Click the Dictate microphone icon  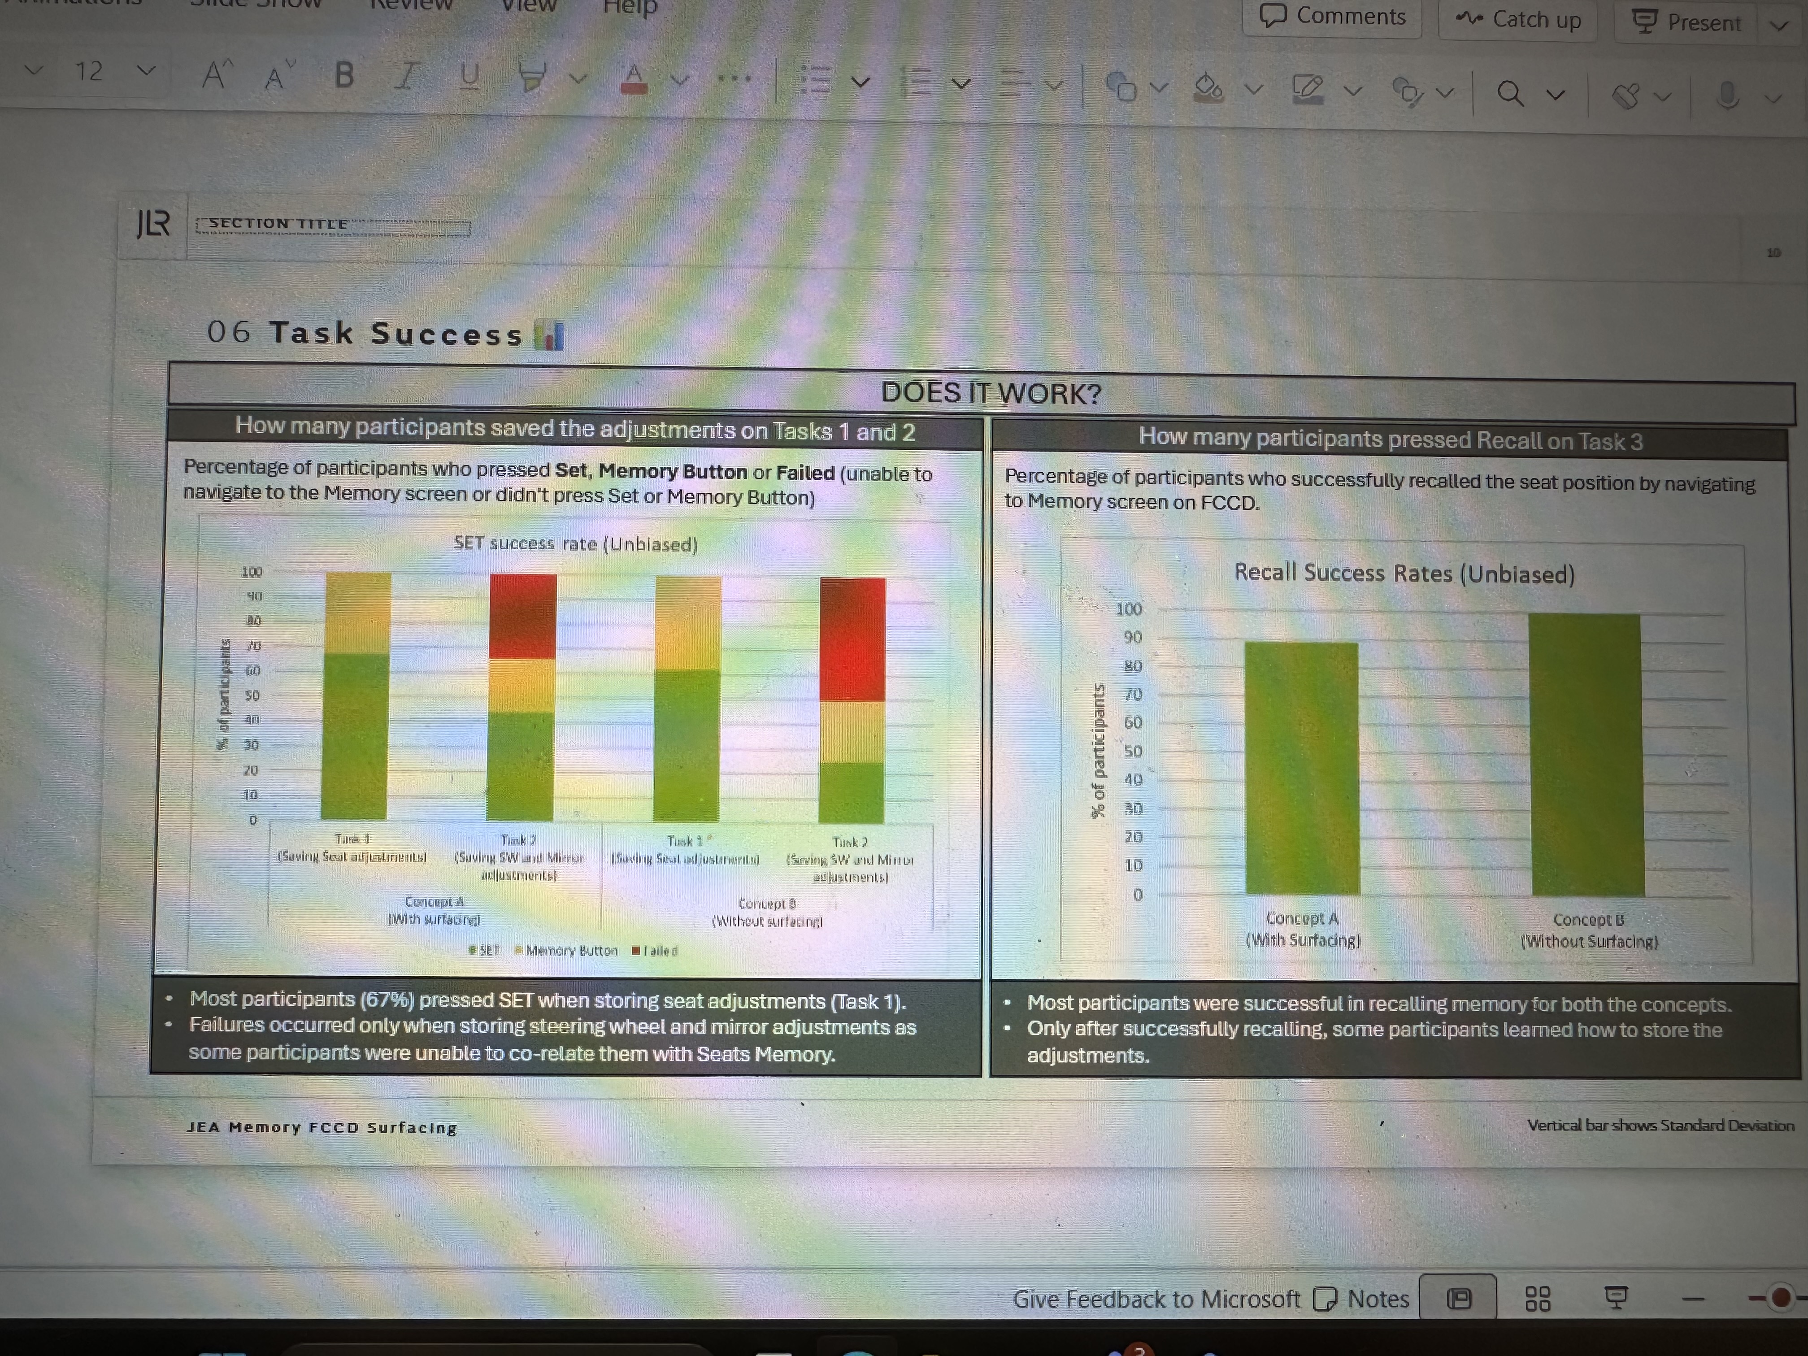1727,96
